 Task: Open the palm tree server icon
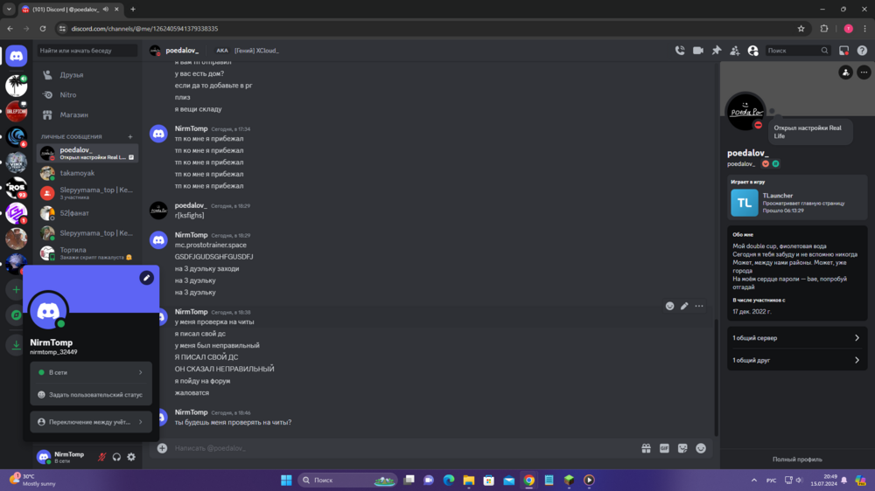16,86
